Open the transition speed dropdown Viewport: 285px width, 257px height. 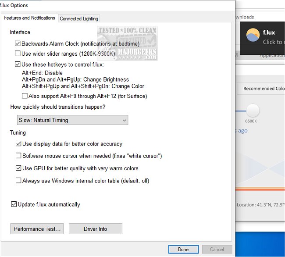click(72, 120)
